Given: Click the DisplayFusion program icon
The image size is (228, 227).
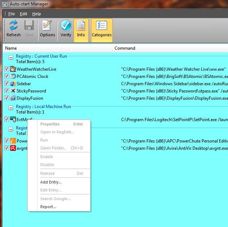Looking at the screenshot, I should point(13,98).
